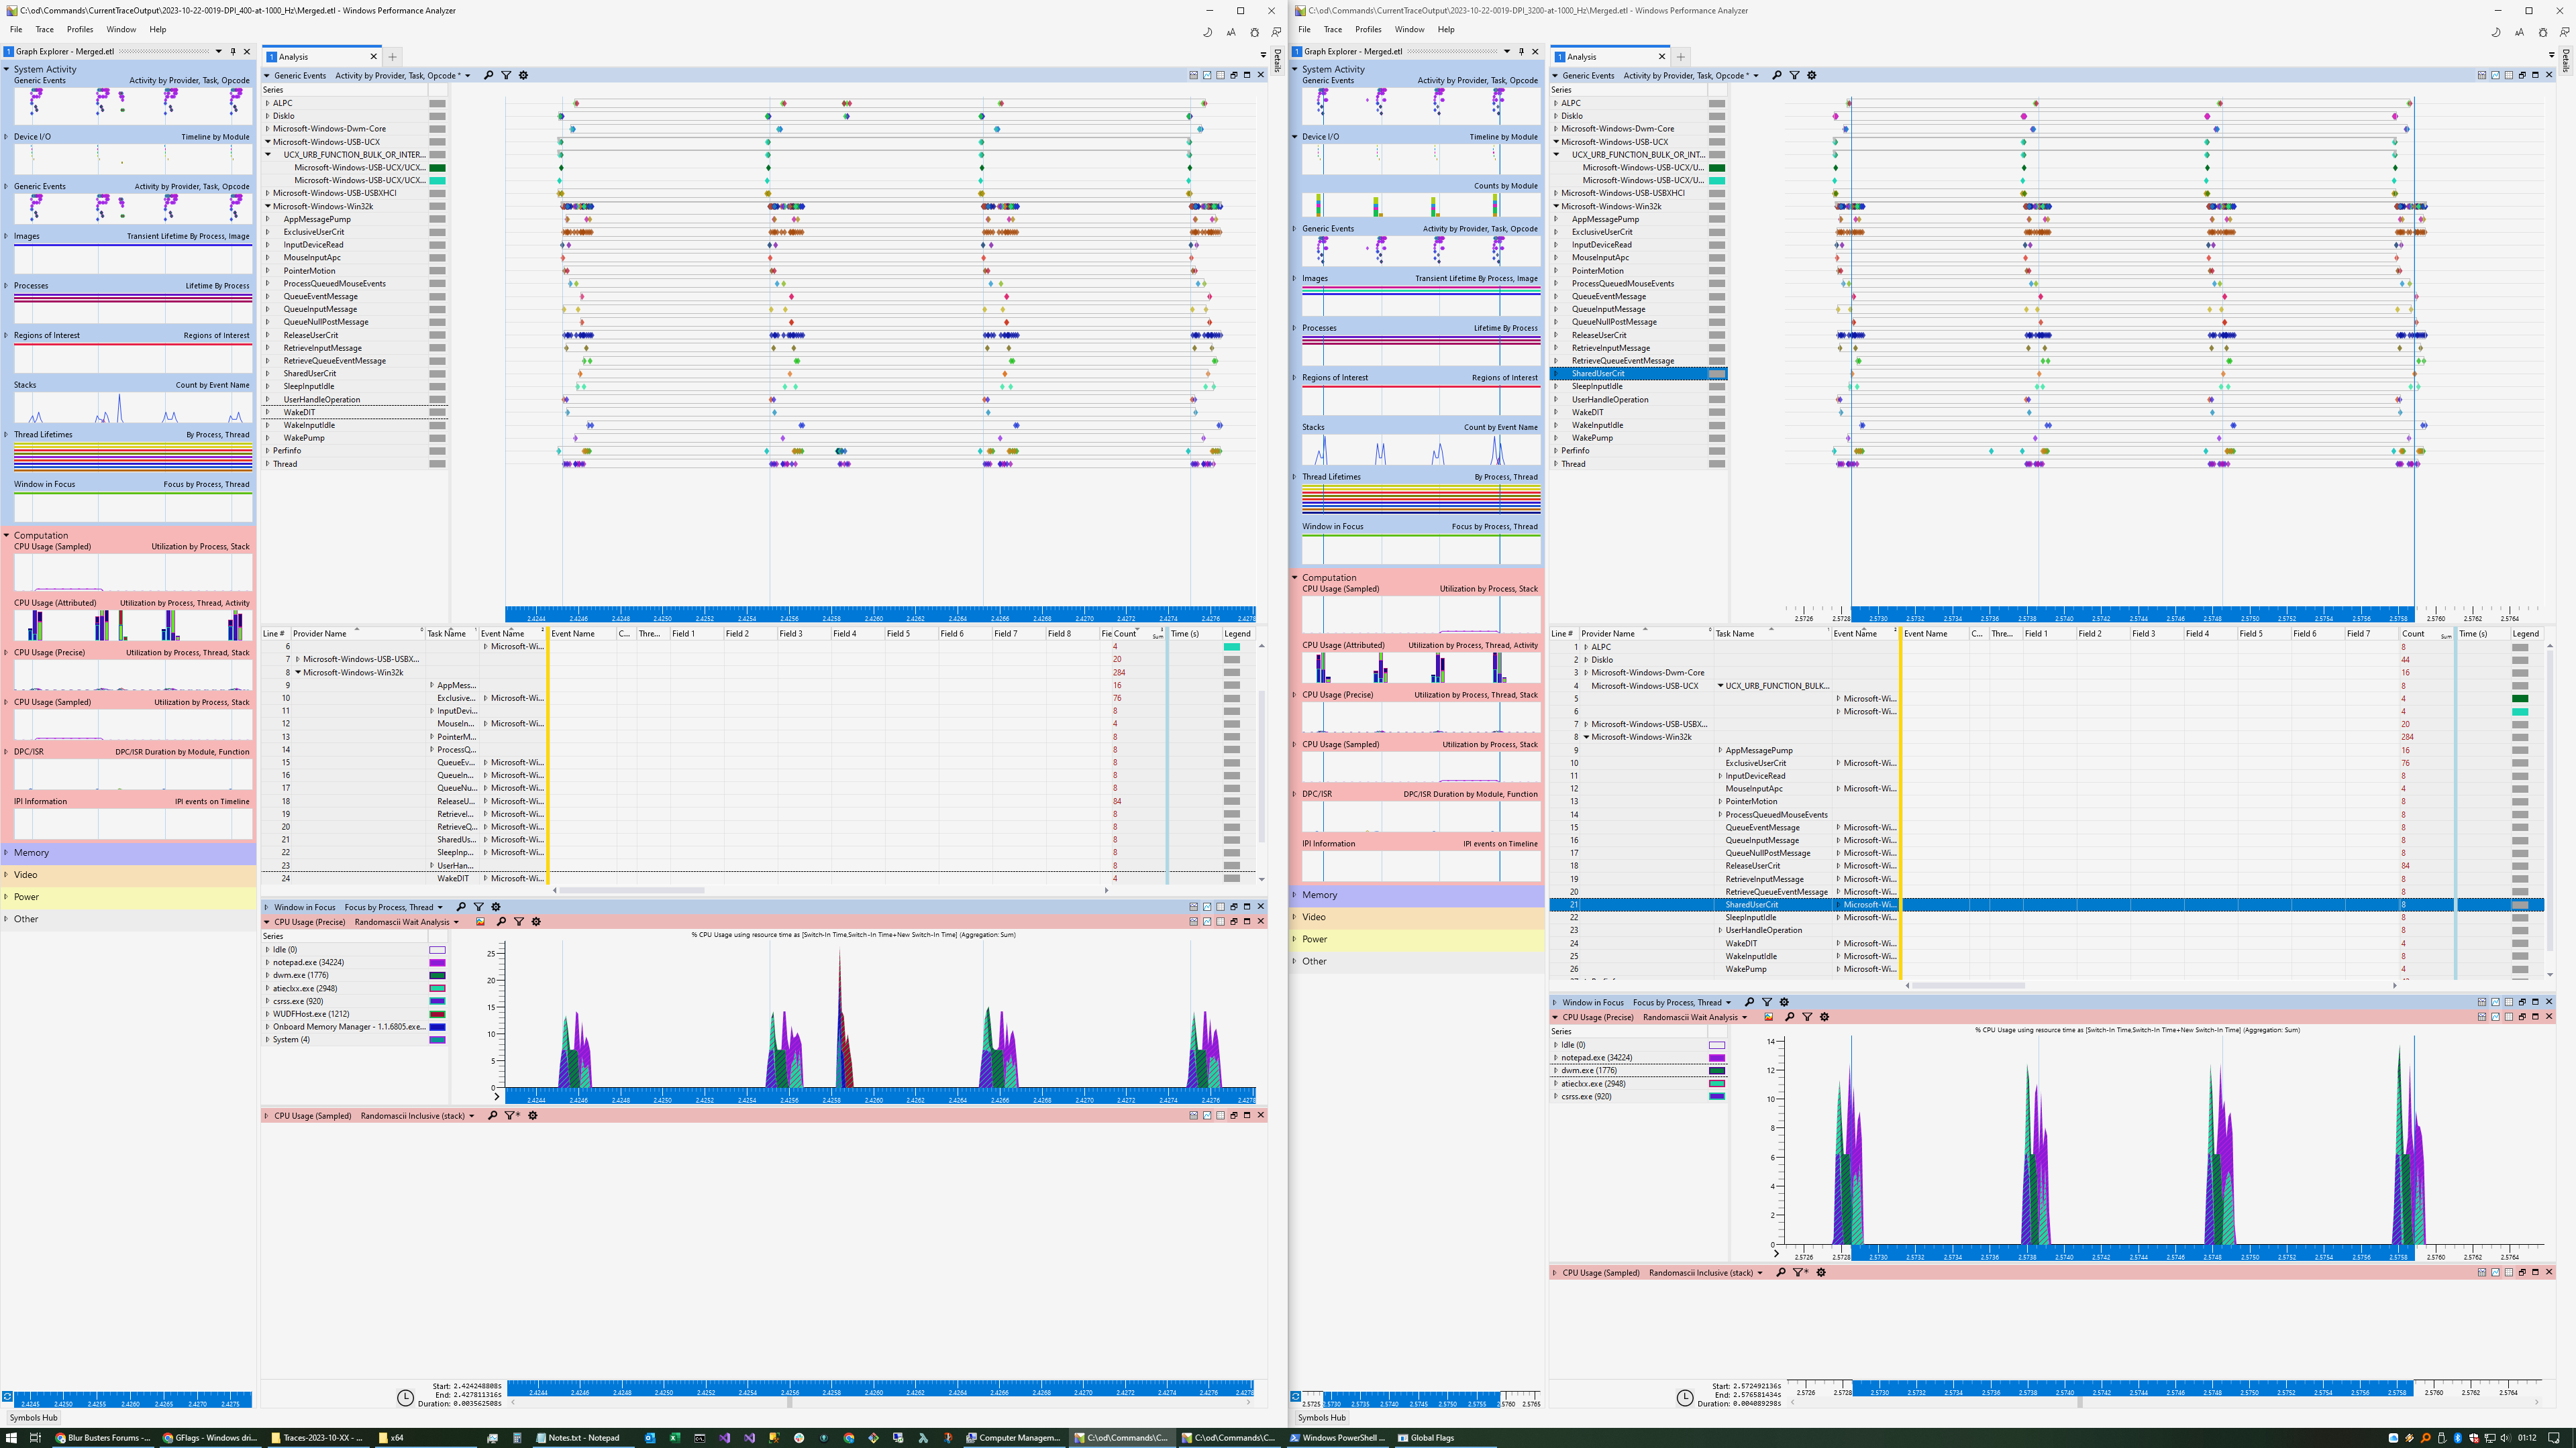Screen dimensions: 2576x1448
Task: Expand DiskIo series in right Generic Events
Action: pyautogui.click(x=1556, y=116)
